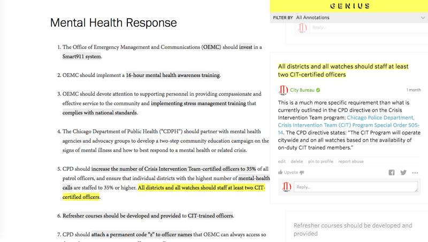Screen dimensions: 428x242
Task: Open 'implementing stress management training' annotation
Action: coord(198,103)
